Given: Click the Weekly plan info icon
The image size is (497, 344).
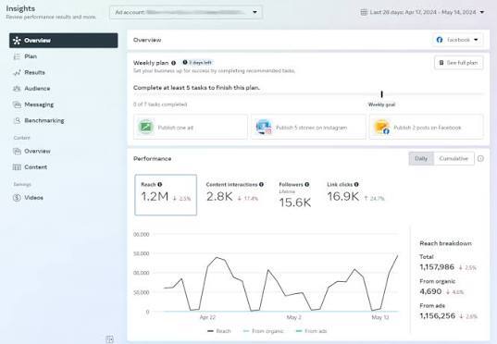Looking at the screenshot, I should (x=173, y=63).
